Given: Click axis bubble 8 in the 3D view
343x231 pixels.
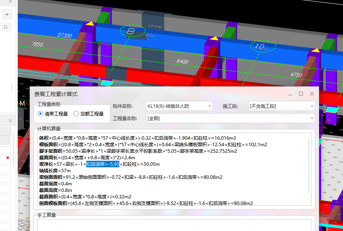Looking at the screenshot, I should [x=132, y=31].
